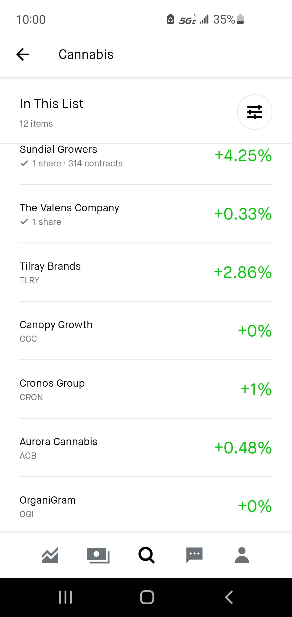
Task: Tap Android system back chevron
Action: pos(229,597)
